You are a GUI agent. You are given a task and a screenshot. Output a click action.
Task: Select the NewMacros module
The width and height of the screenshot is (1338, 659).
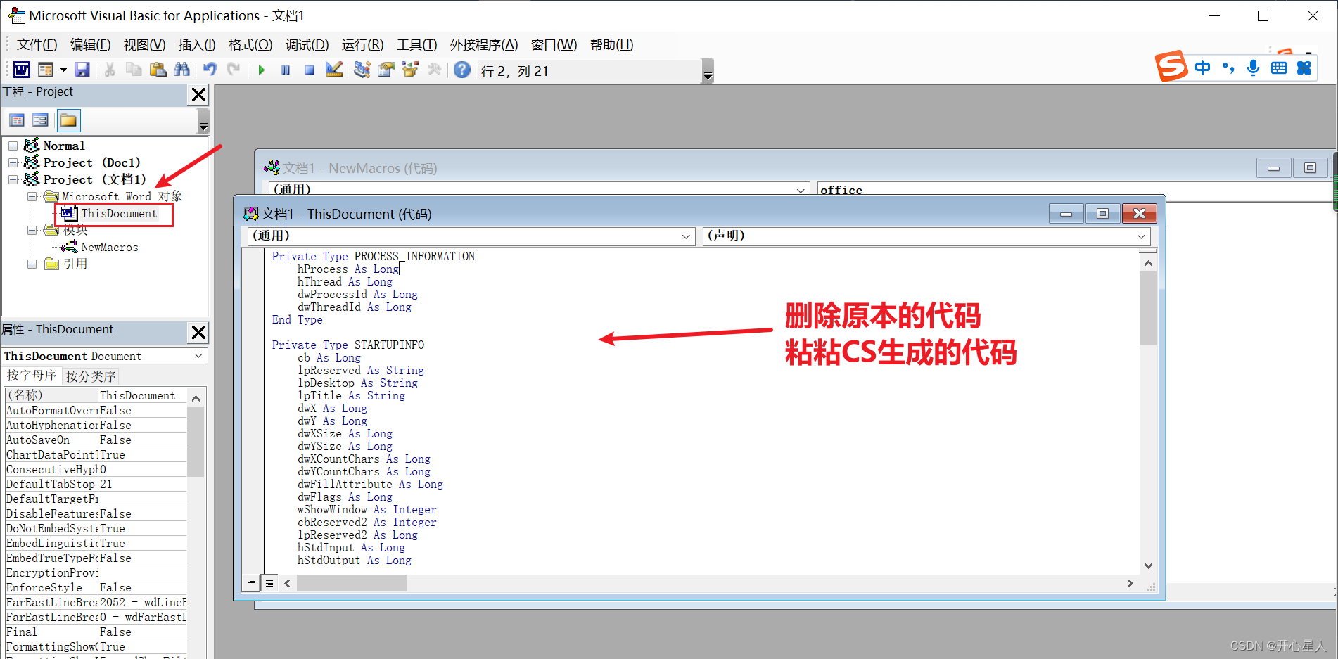109,247
